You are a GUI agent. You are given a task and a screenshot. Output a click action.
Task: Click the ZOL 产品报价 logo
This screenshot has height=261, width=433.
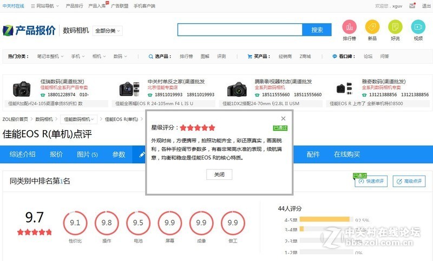tap(29, 30)
